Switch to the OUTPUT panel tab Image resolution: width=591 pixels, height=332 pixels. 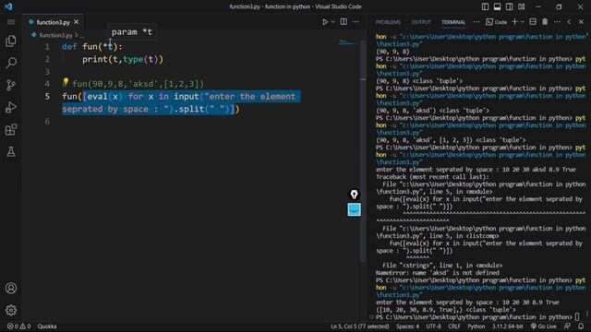coord(421,22)
